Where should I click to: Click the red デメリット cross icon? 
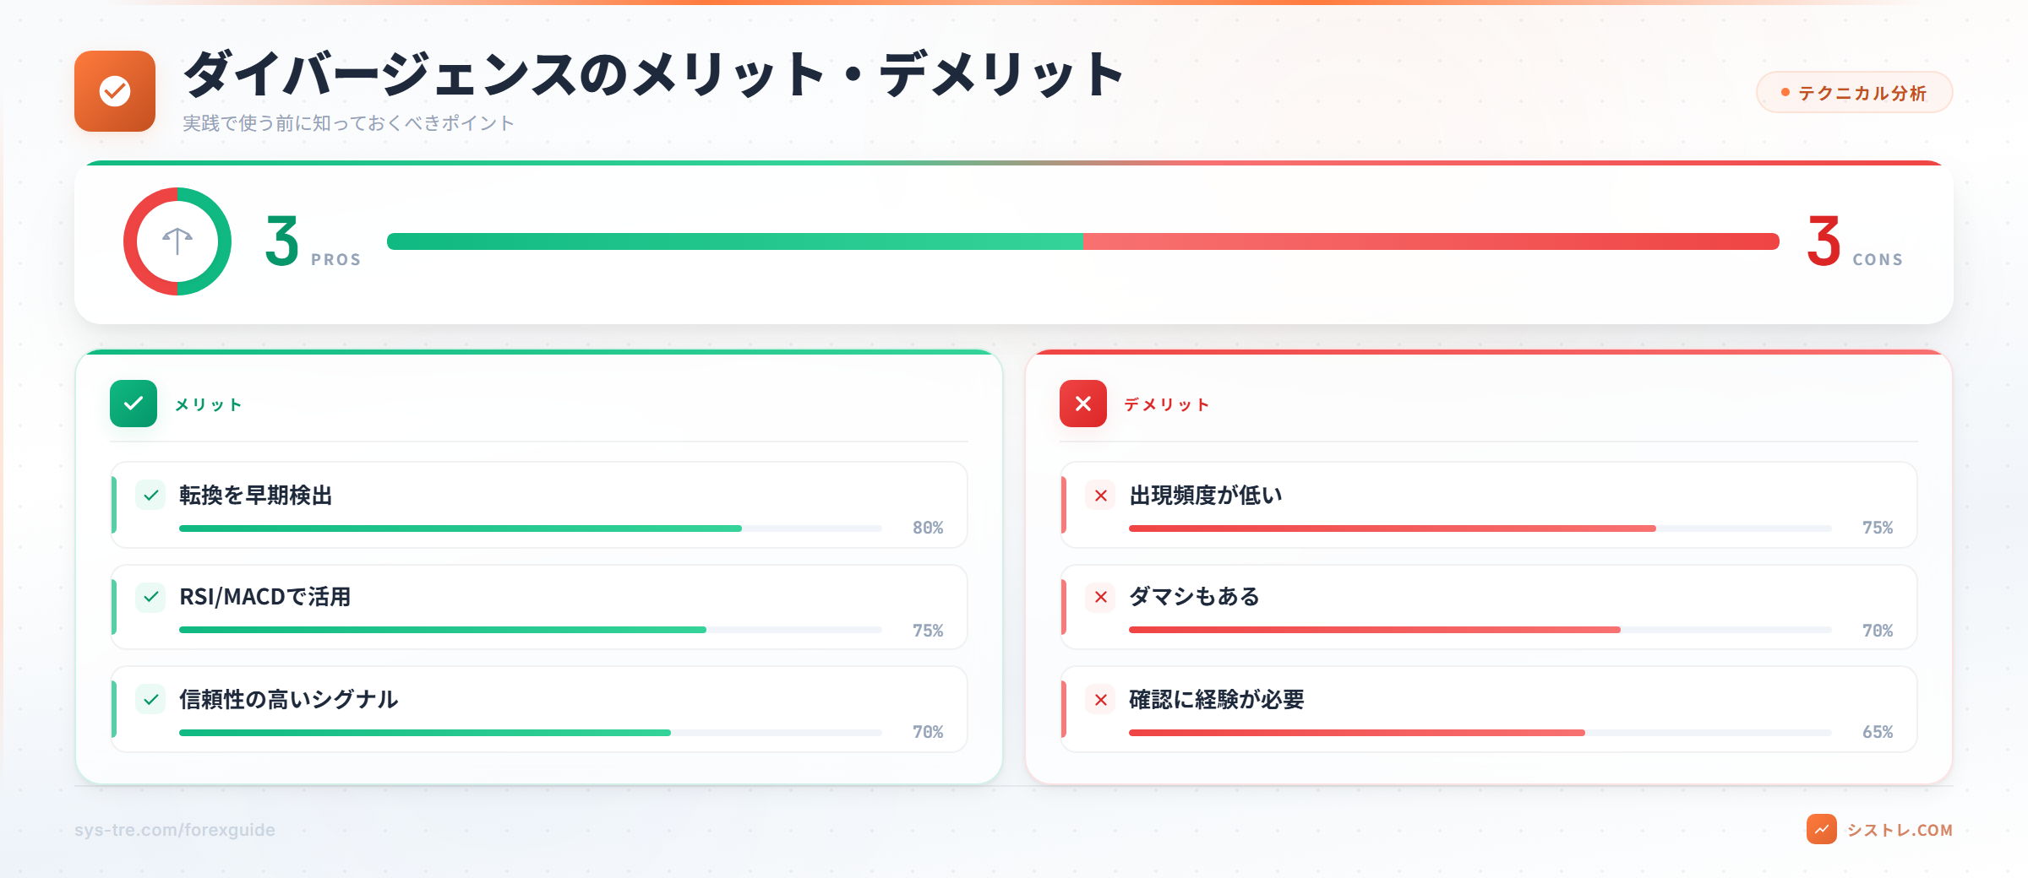pyautogui.click(x=1083, y=404)
